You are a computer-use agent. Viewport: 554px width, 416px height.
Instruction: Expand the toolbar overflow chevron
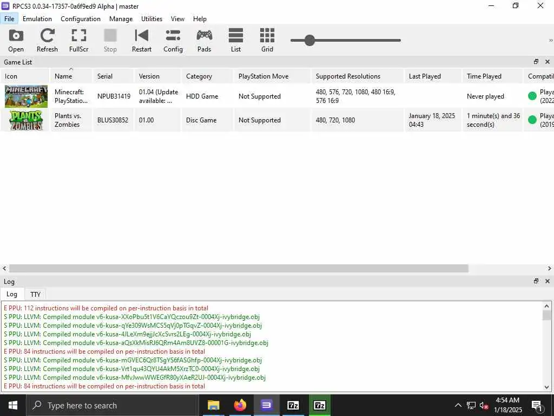coord(550,40)
